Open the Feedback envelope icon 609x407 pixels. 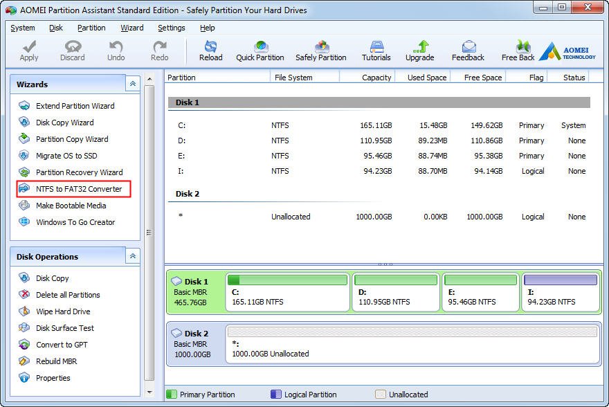coord(468,51)
